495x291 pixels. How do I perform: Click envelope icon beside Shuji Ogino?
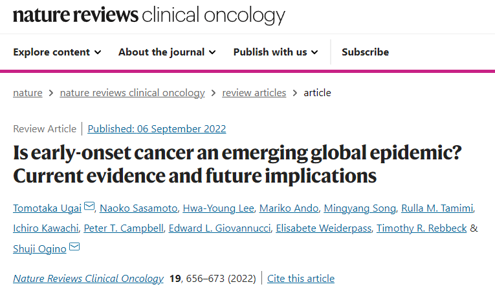(x=74, y=246)
